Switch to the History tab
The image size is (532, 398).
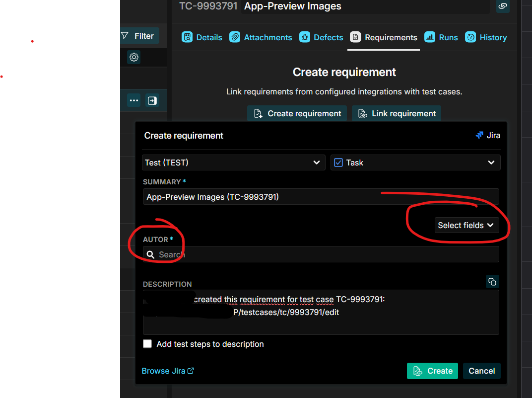click(x=486, y=37)
